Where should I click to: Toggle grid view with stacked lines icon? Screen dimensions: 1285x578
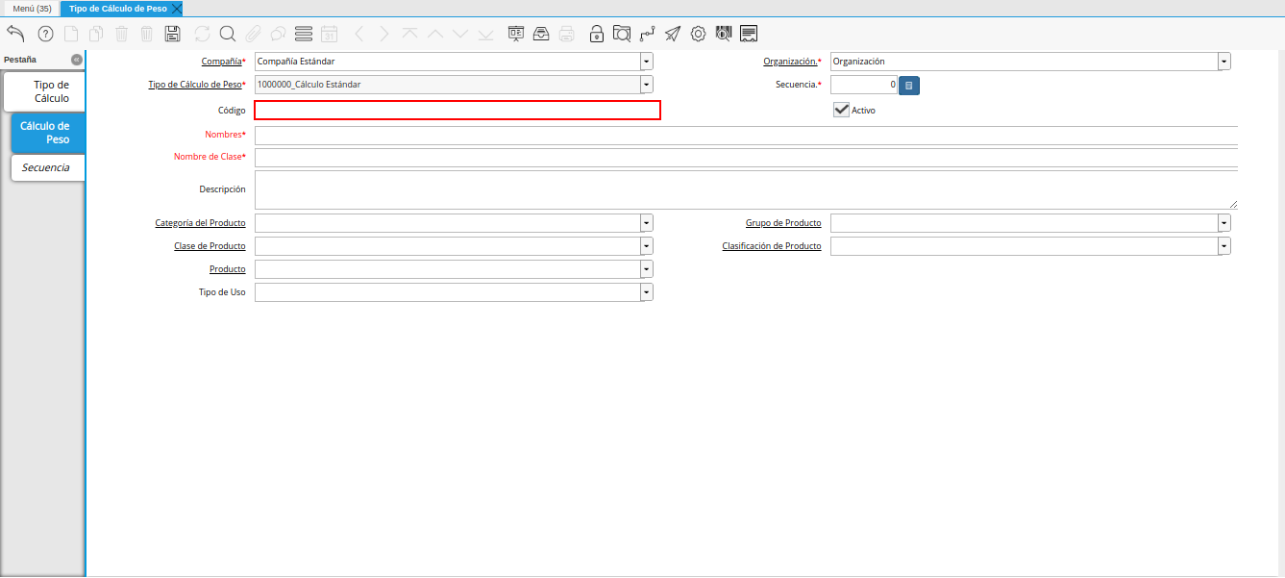[x=304, y=34]
